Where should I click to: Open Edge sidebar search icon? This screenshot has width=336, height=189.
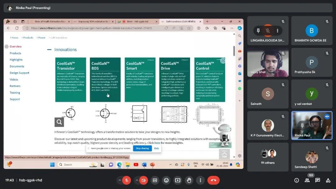pyautogui.click(x=240, y=36)
